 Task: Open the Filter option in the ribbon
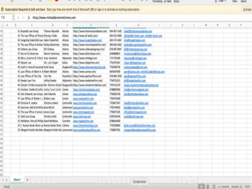point(235,1)
